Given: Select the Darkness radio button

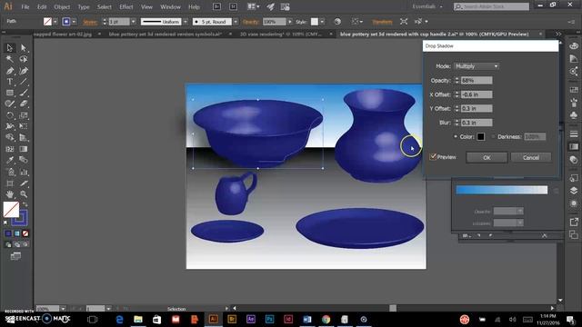Looking at the screenshot, I should click(493, 137).
